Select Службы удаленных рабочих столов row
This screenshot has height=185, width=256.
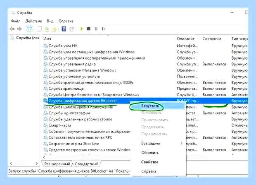pyautogui.click(x=80, y=119)
